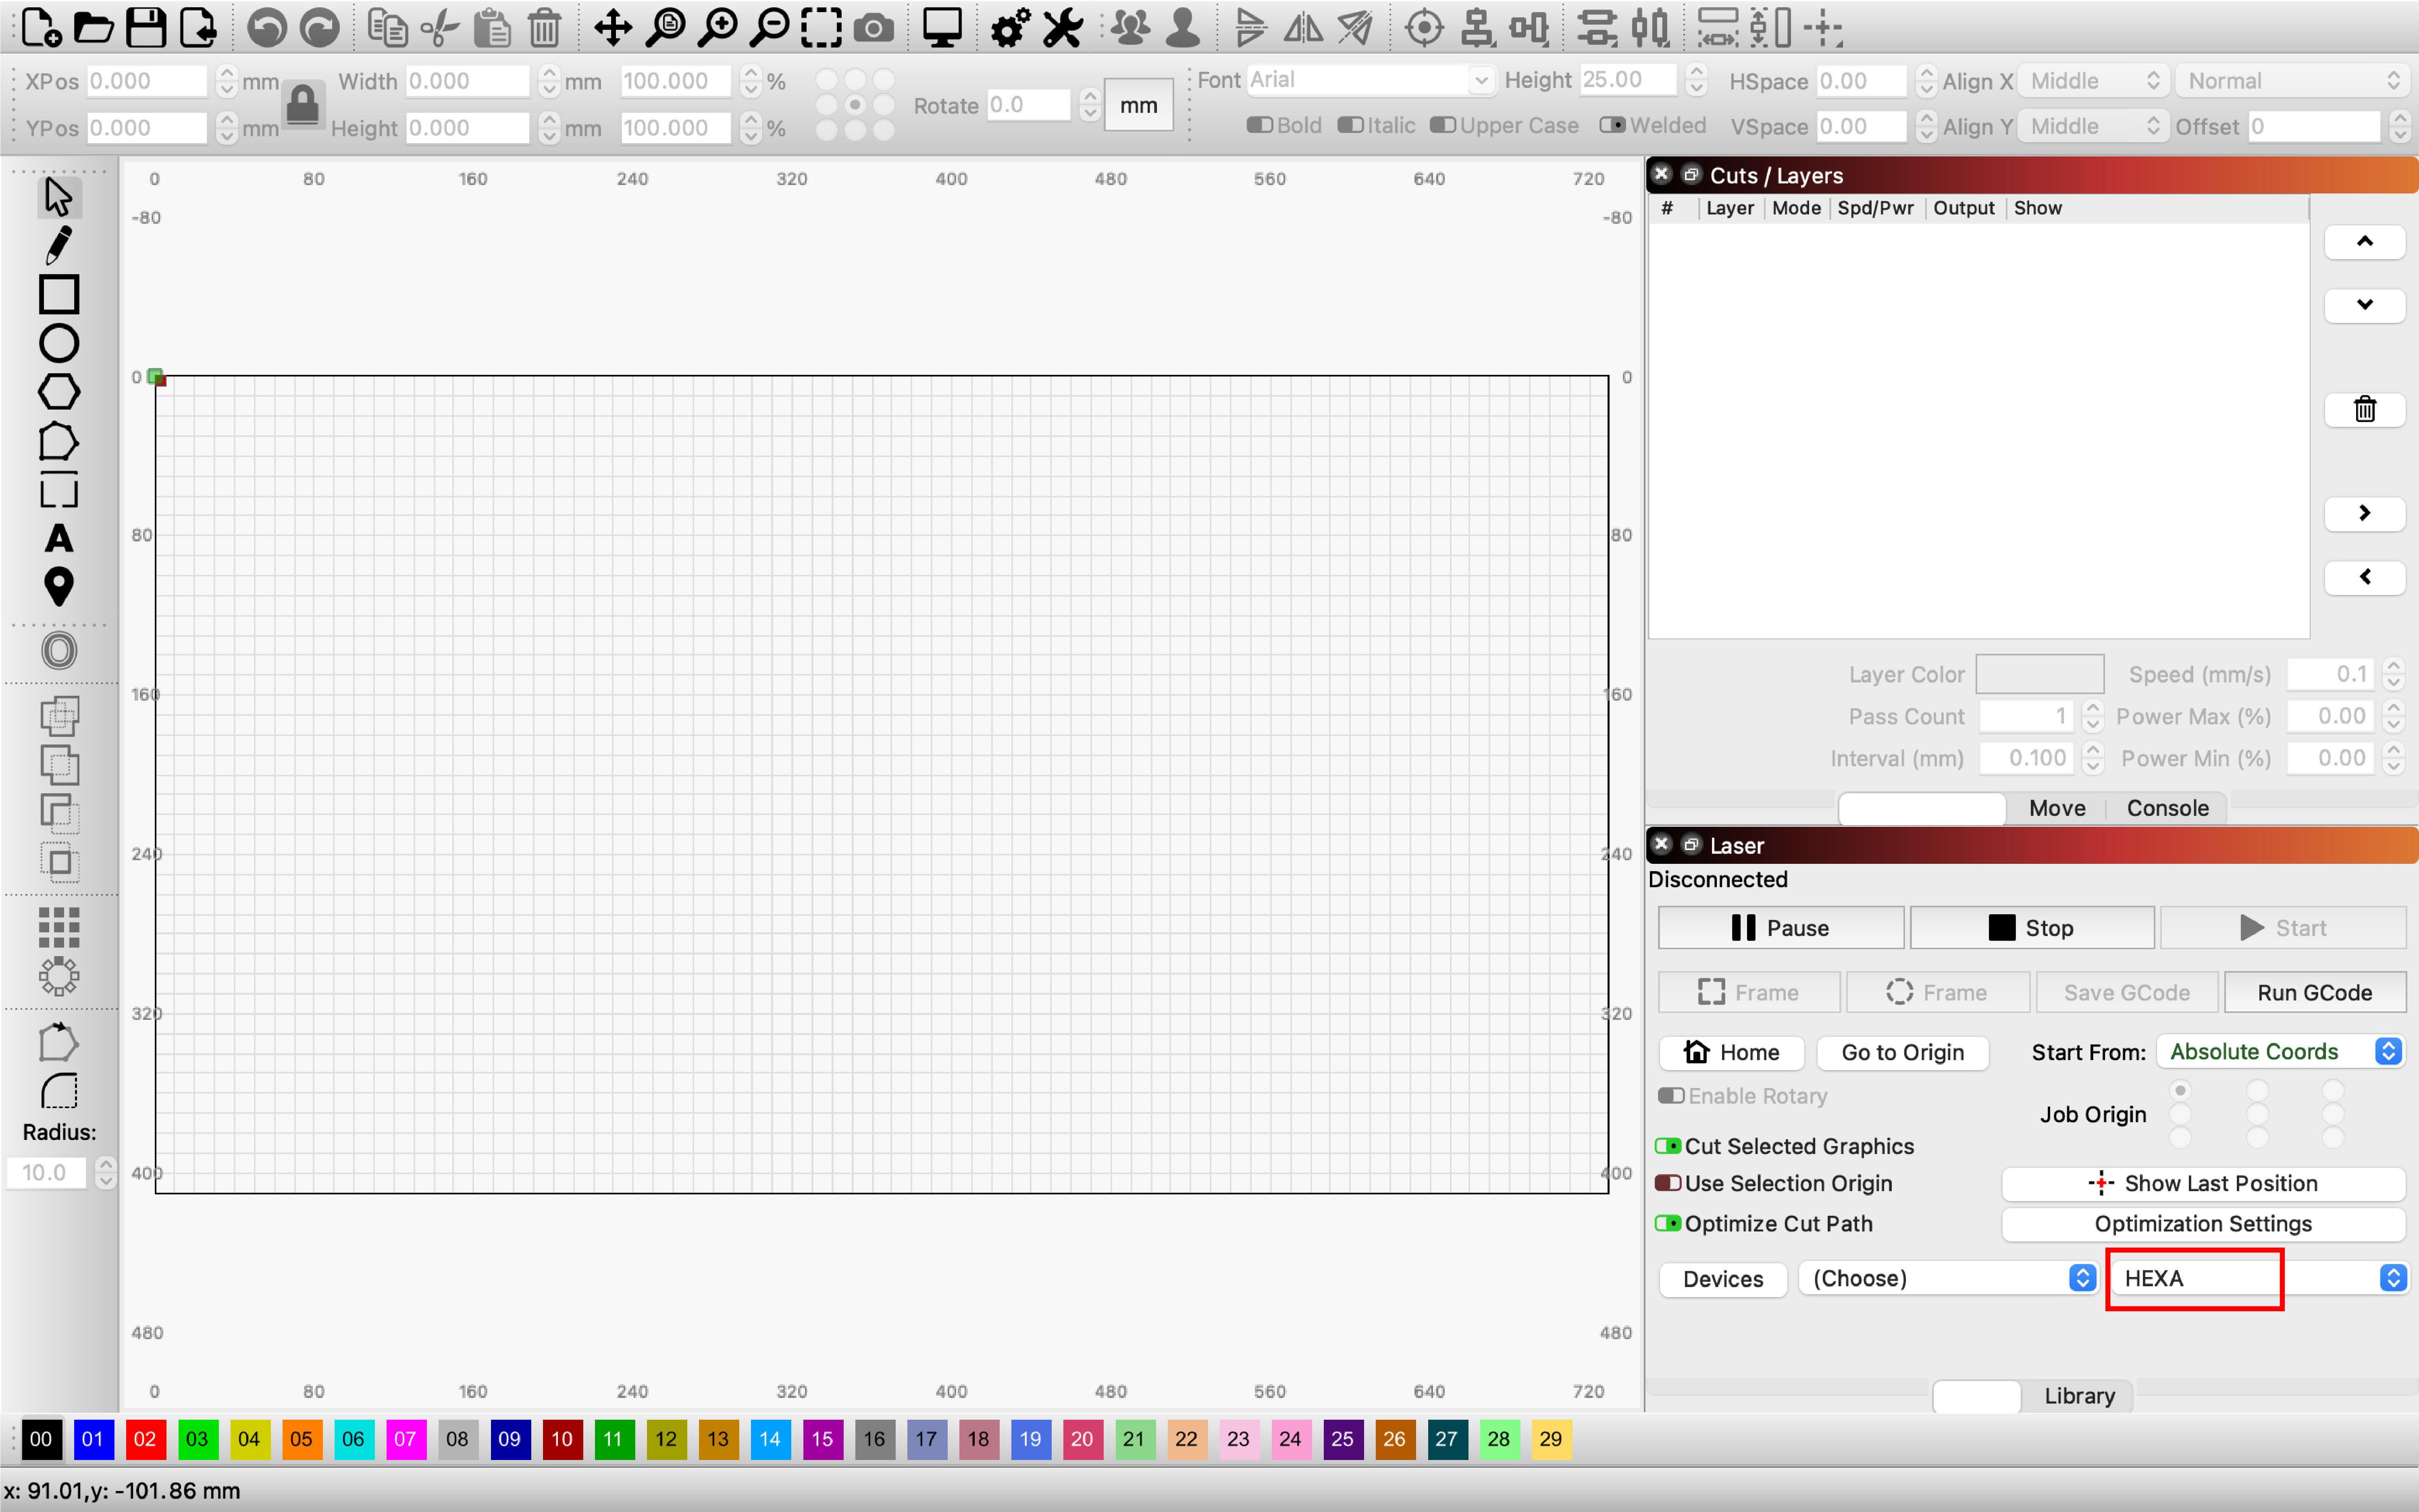Save the project using floppy disk icon
The width and height of the screenshot is (2419, 1512).
tap(146, 28)
